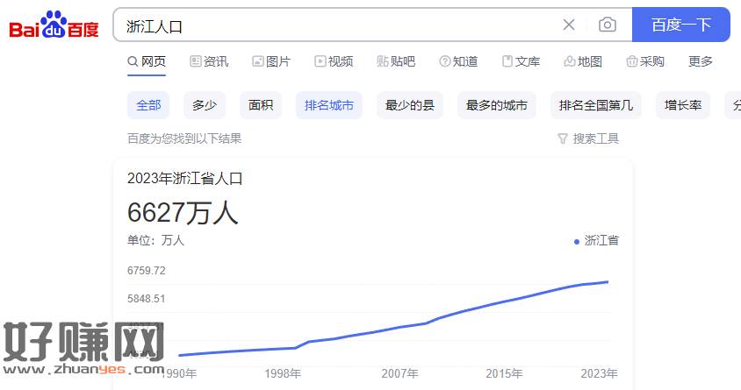
Task: Open the 采购 shopping tab
Action: (645, 61)
